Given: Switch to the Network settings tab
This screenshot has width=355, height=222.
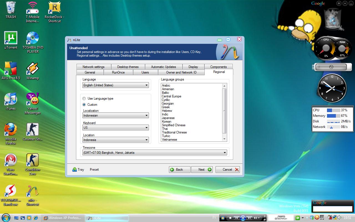Looking at the screenshot, I should point(93,67).
